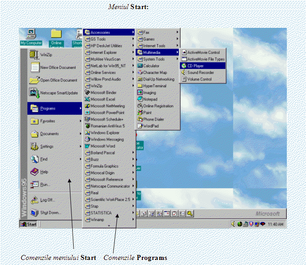
Task: Expand the System Tools submenu
Action: coord(158,59)
